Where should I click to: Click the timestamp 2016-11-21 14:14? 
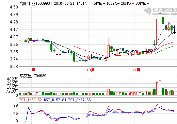[x=70, y=3]
